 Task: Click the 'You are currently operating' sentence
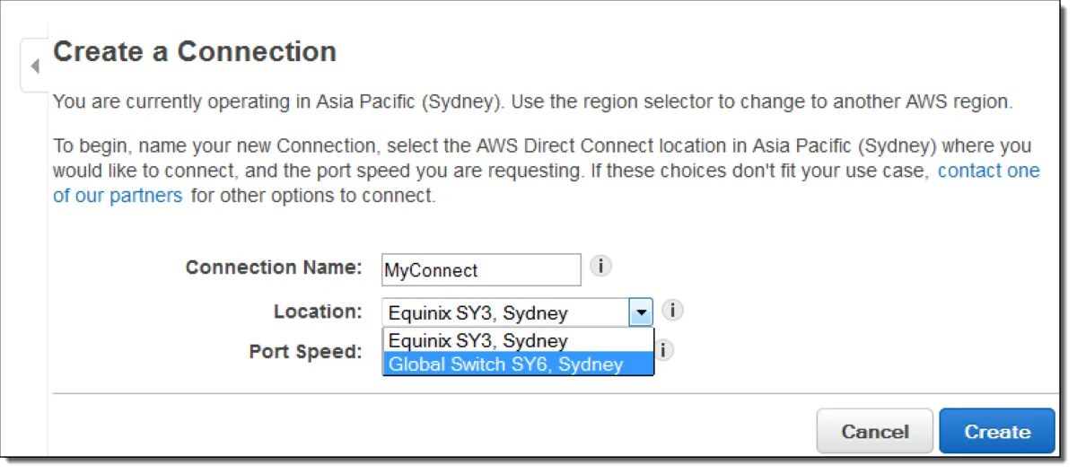coord(531,101)
